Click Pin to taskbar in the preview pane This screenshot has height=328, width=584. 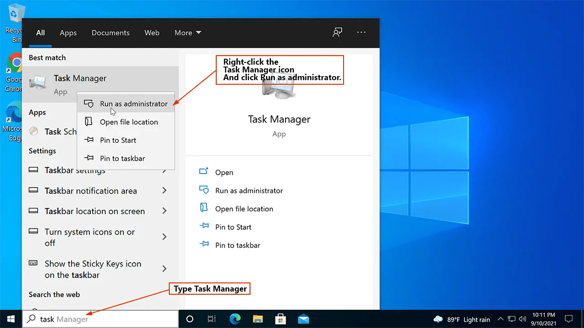pos(229,245)
